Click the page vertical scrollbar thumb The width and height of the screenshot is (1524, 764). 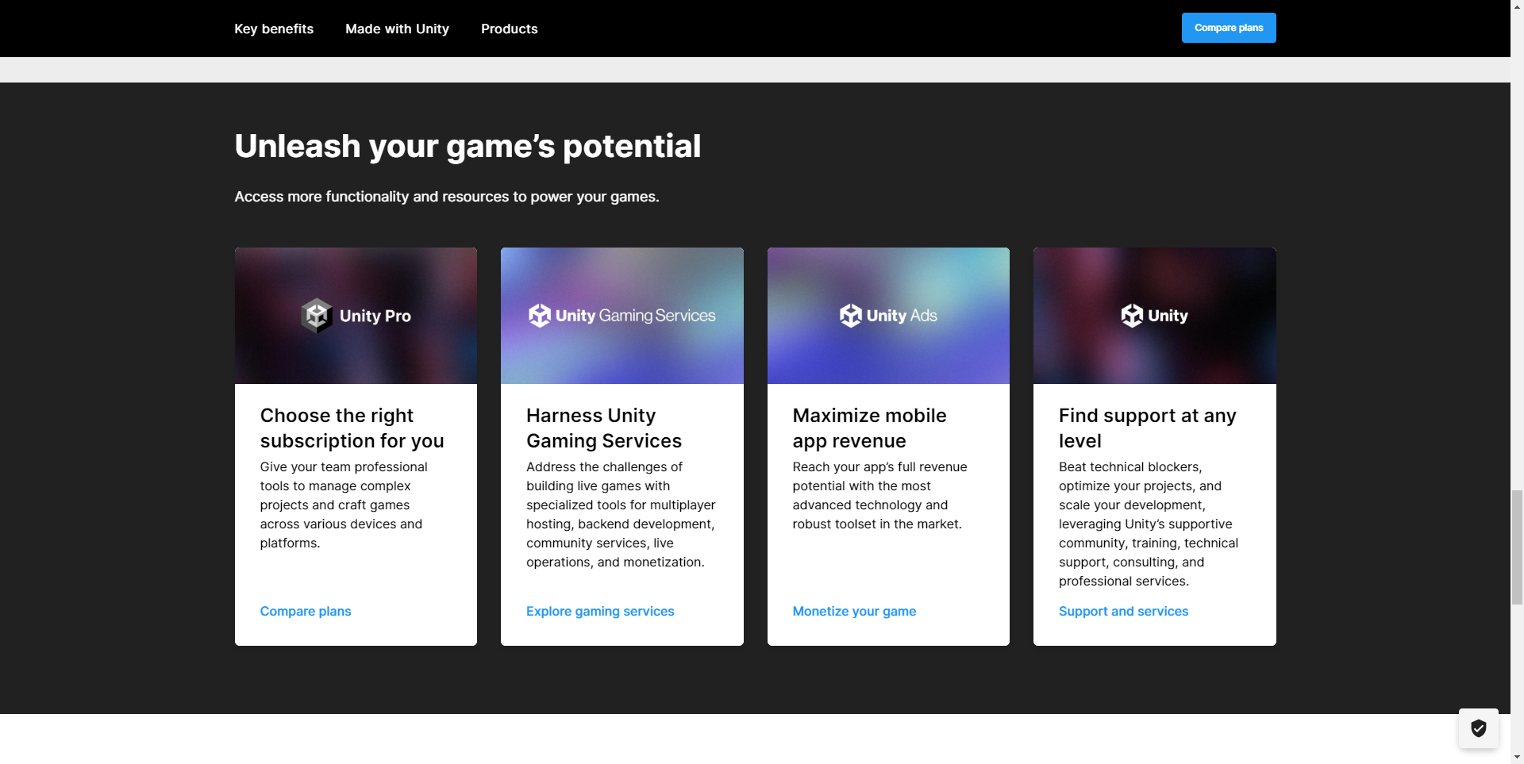pyautogui.click(x=1517, y=547)
